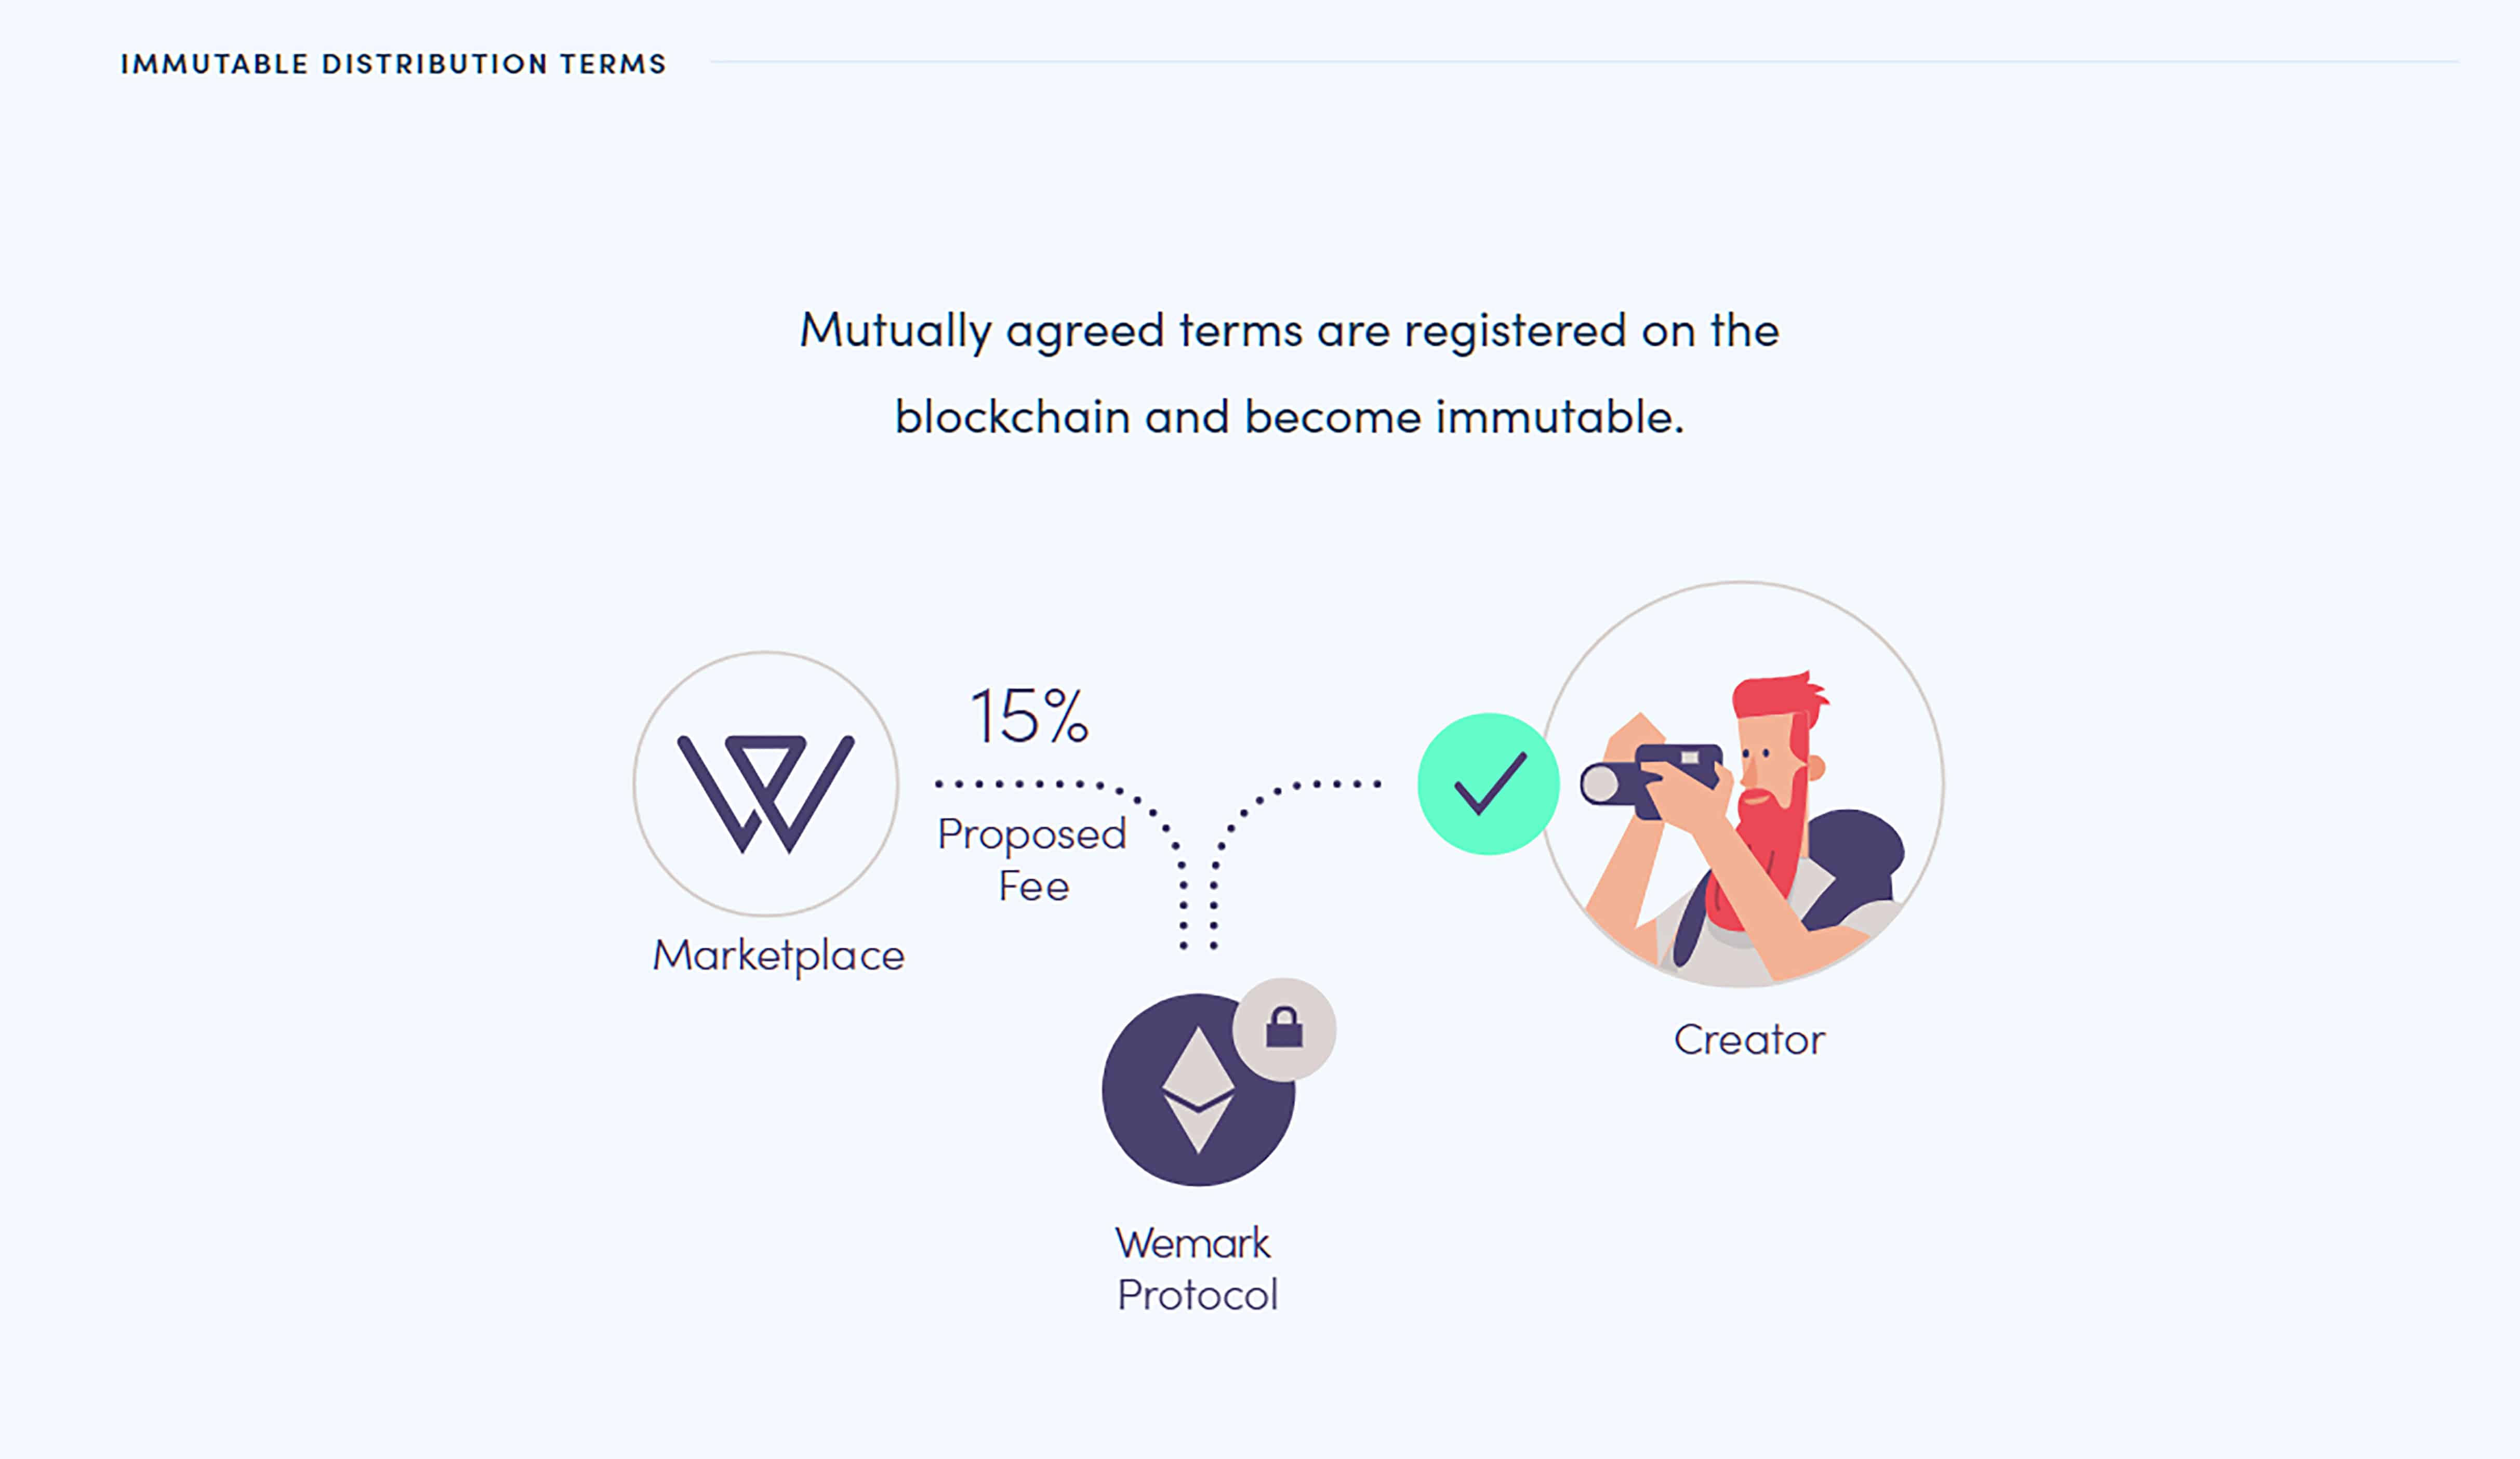Click the padlock badge icon

click(1284, 1029)
